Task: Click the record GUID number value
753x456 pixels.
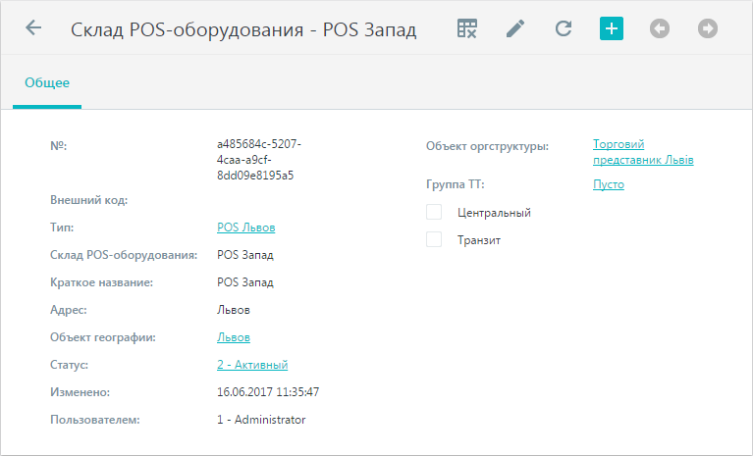Action: [259, 160]
